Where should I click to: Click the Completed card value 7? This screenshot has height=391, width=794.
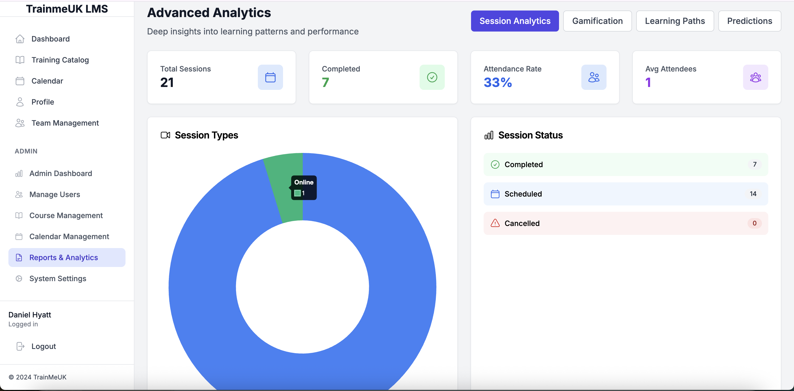[x=325, y=82]
